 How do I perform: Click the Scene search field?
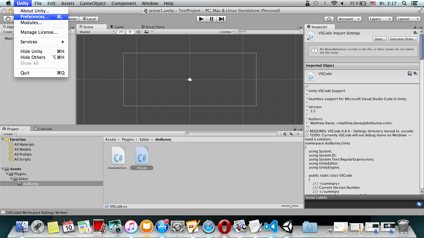[x=269, y=32]
